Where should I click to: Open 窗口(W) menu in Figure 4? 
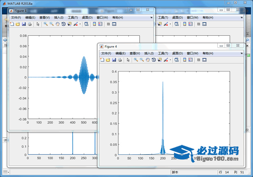pos(192,53)
